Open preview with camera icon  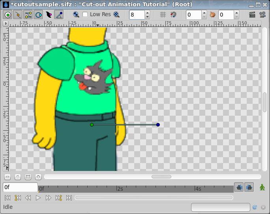(262, 15)
